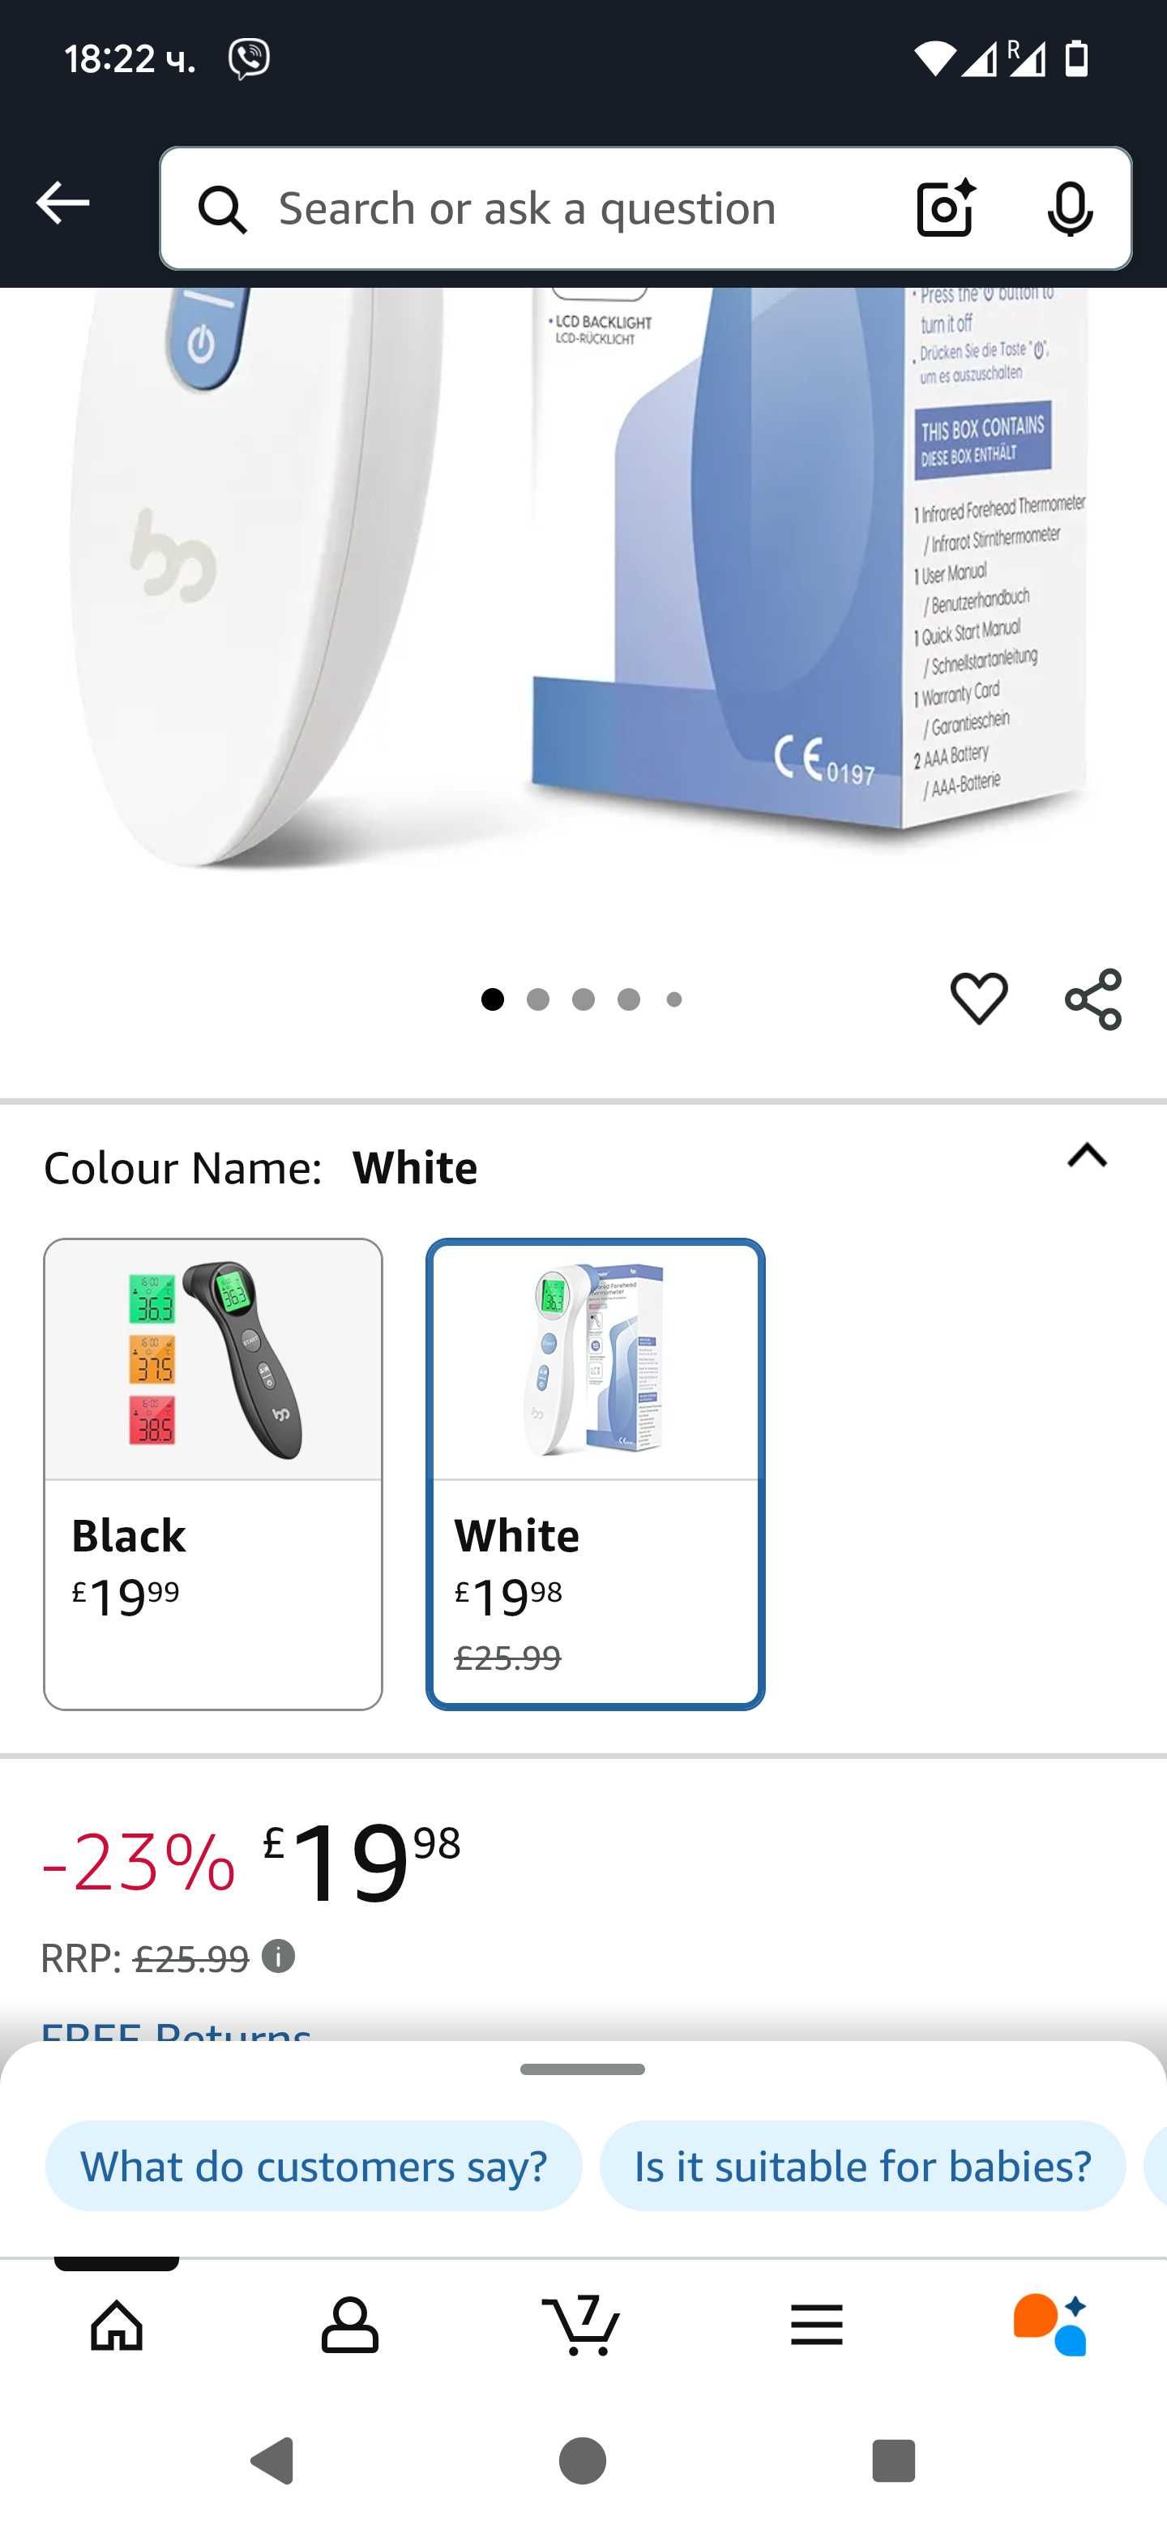Share this product listing
The width and height of the screenshot is (1167, 2529).
[x=1092, y=999]
